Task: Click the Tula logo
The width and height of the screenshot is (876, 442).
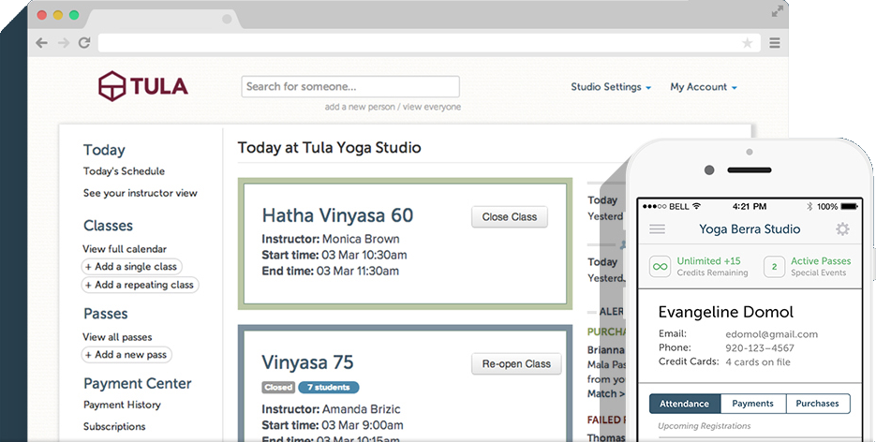Action: [143, 86]
